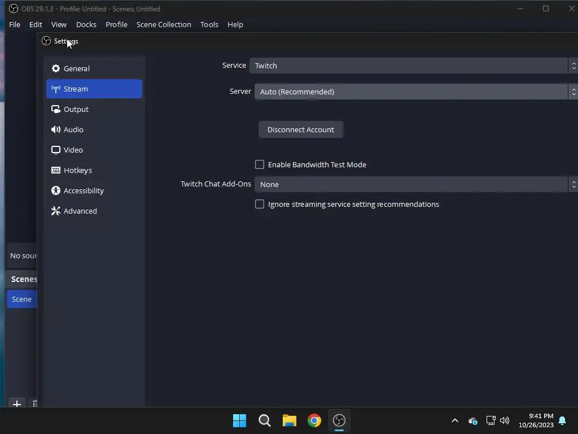This screenshot has height=434, width=578.
Task: Open the Tools menu
Action: (209, 24)
